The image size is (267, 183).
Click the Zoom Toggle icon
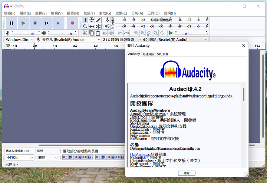[x=162, y=33]
